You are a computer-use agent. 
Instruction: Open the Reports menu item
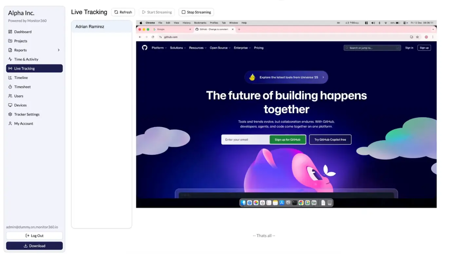(21, 50)
